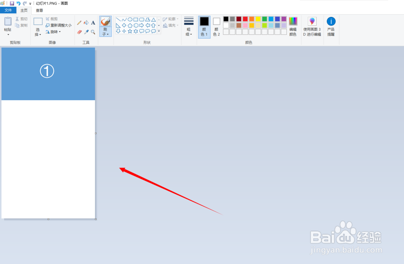Choose the Triangle shape
Image resolution: width=404 pixels, height=264 pixels.
[x=154, y=19]
